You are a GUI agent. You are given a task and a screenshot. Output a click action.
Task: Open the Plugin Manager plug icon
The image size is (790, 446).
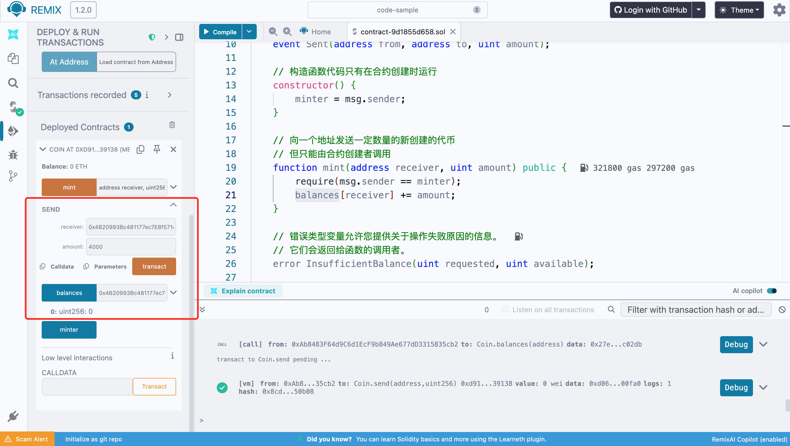[x=13, y=416]
